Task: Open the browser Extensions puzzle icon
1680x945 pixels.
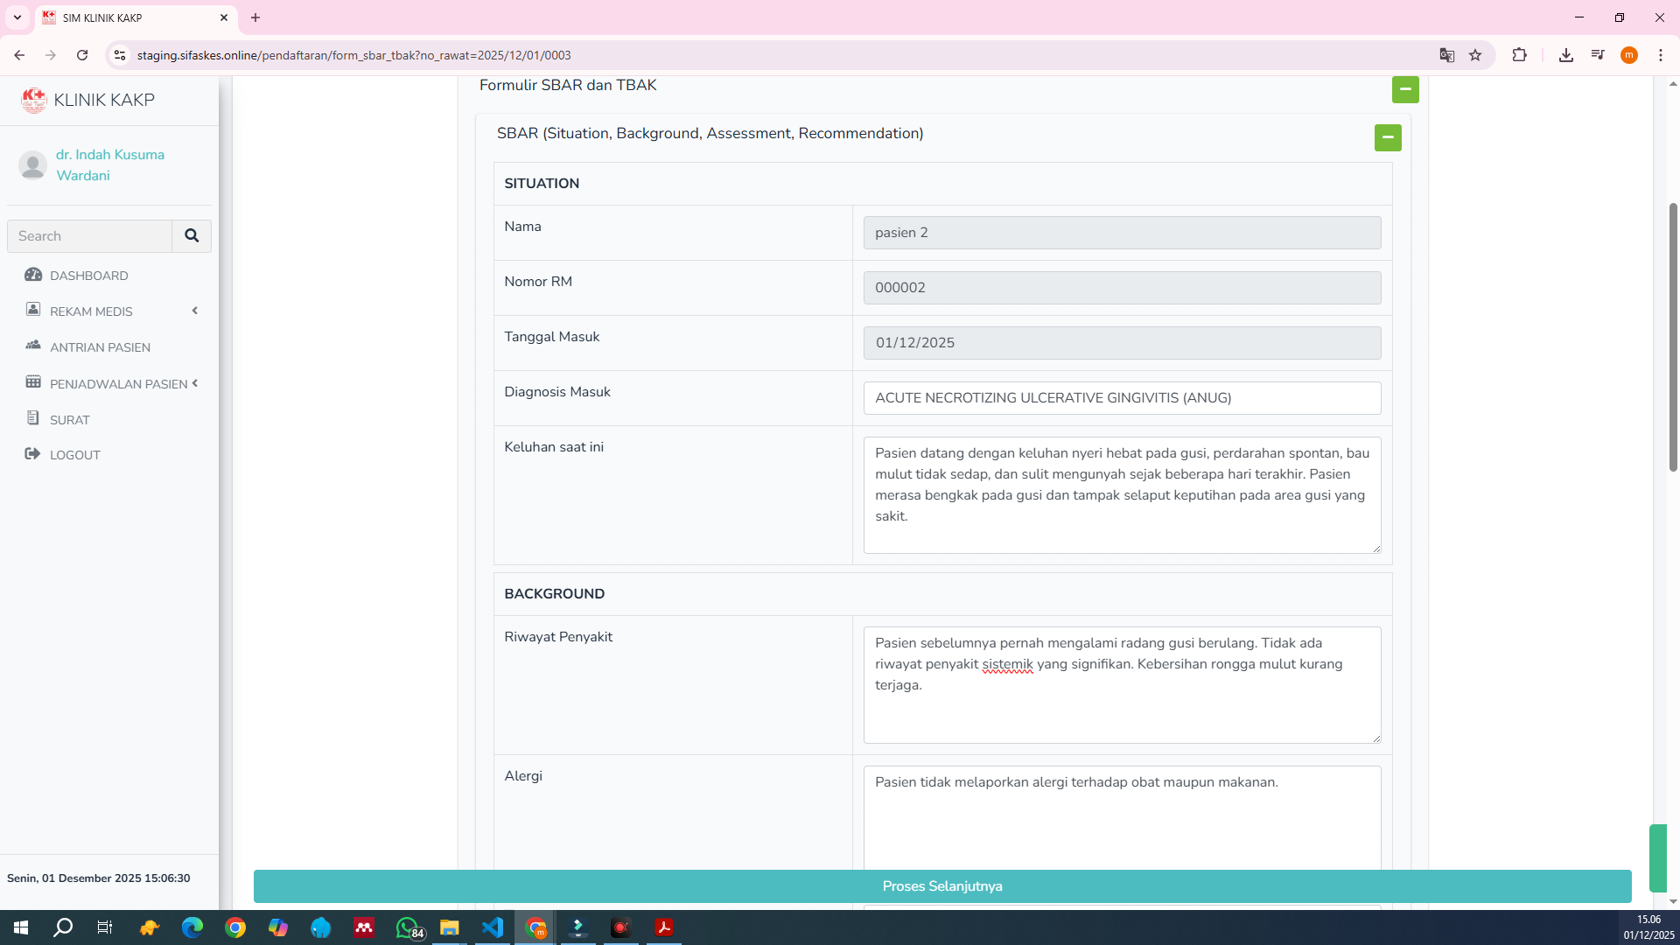Action: (1519, 55)
